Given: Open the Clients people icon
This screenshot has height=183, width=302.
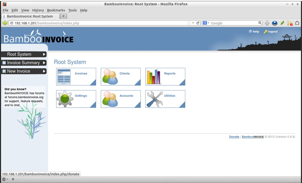Looking at the screenshot, I should tap(110, 77).
